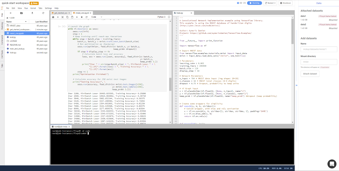Click the Python 3 kernel name
Screen dimensions: 339x171
click(x=161, y=17)
